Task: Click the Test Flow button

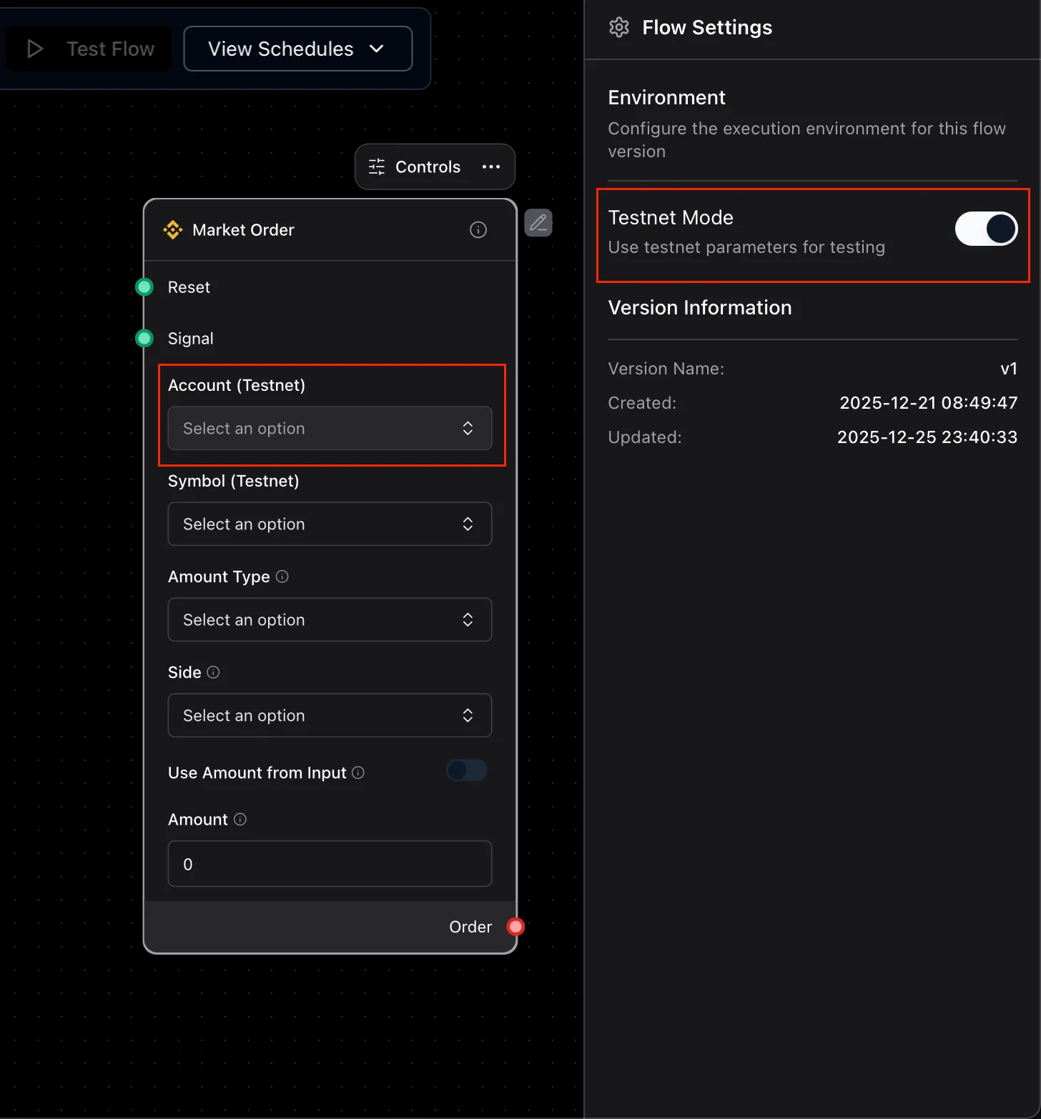Action: 88,49
